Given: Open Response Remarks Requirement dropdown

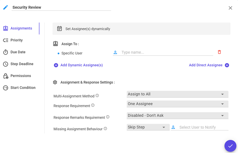Looking at the screenshot, I should click(x=177, y=116).
